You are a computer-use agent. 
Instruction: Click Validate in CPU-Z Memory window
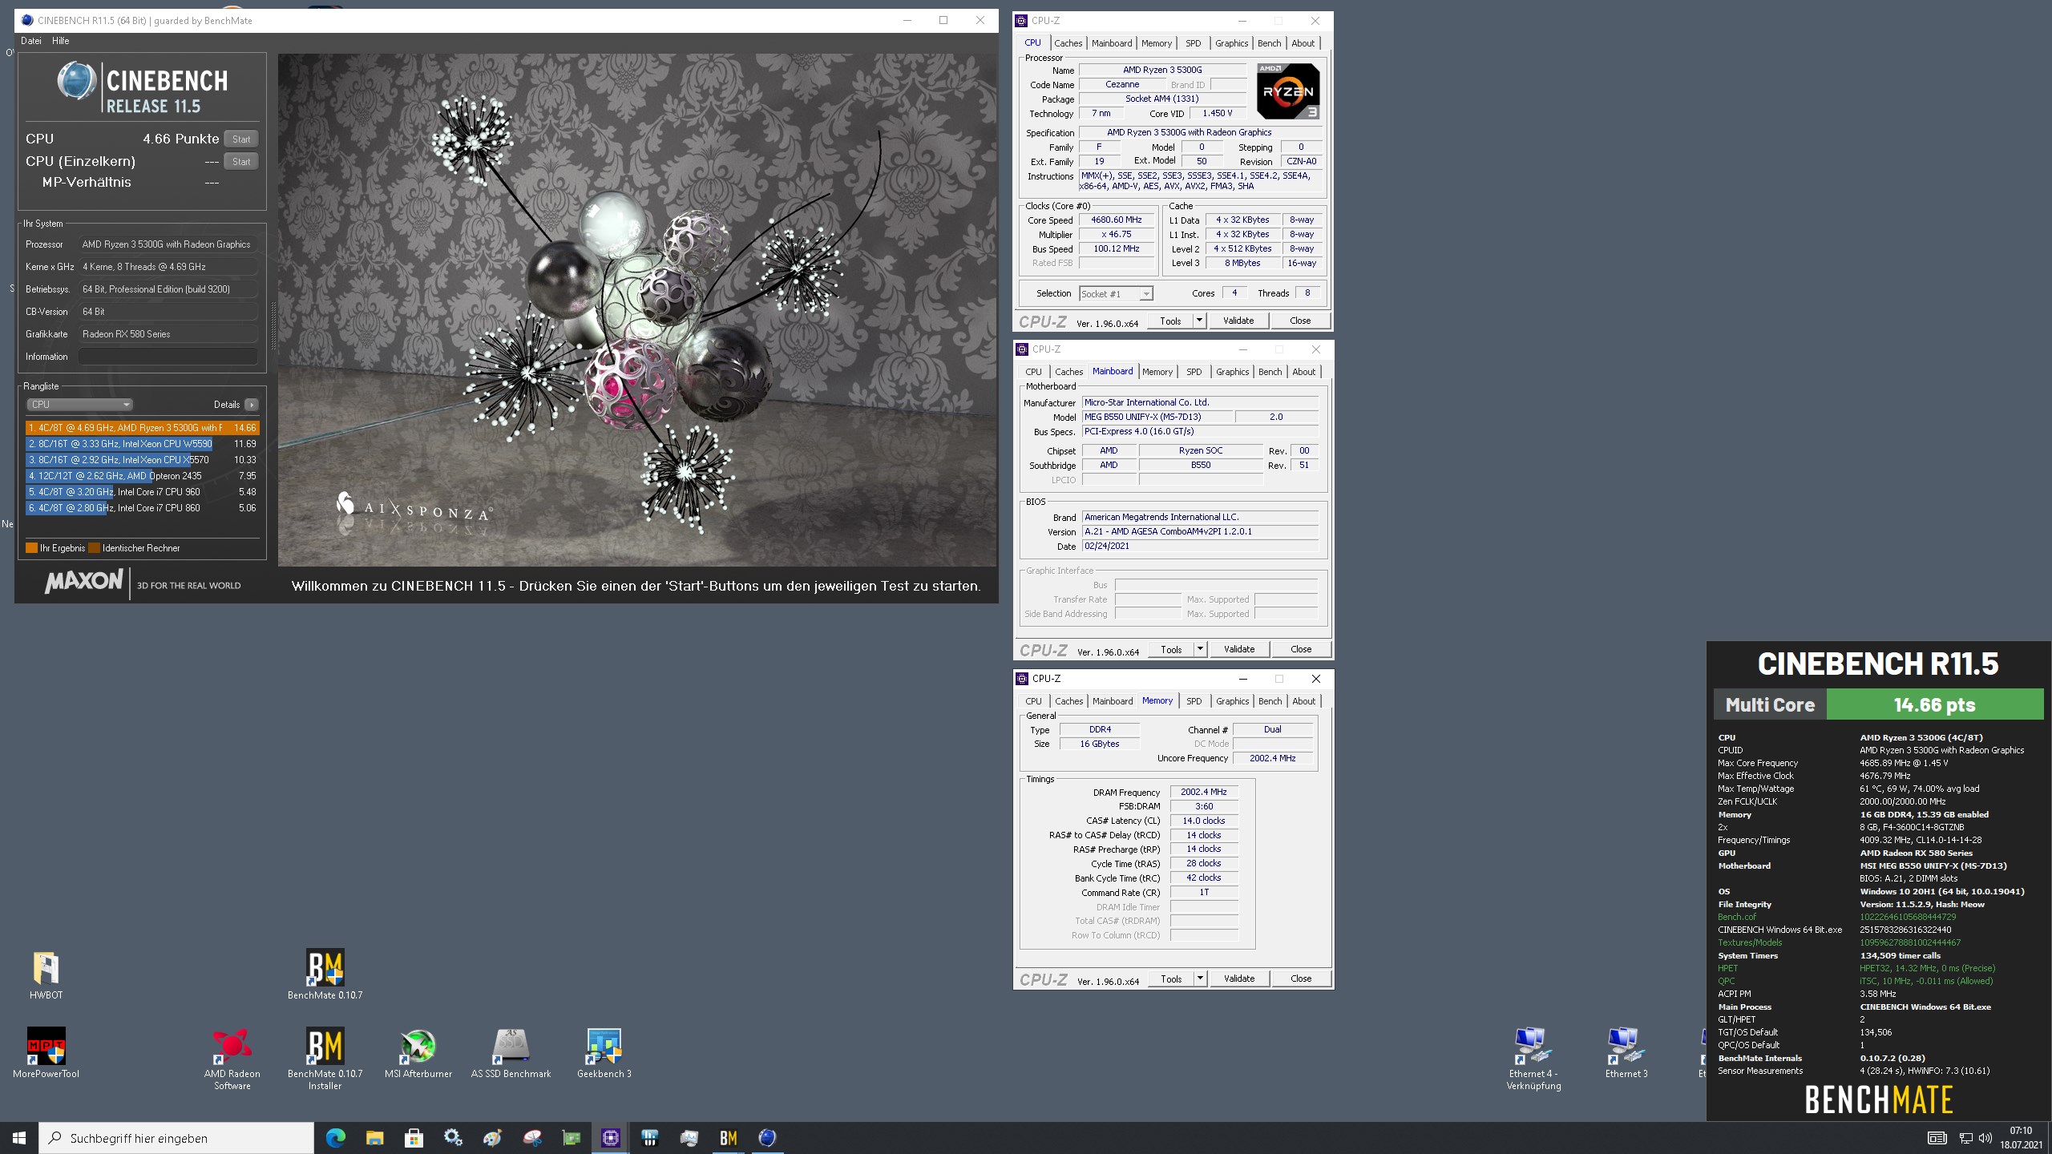click(1239, 978)
